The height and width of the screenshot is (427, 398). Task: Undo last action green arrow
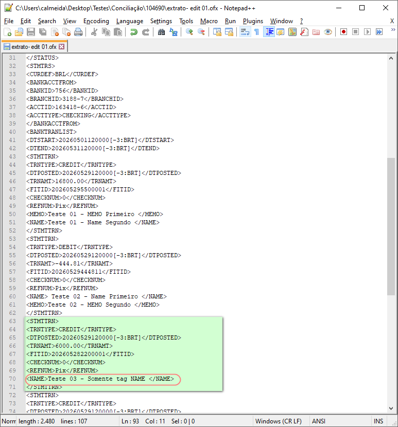click(x=133, y=32)
